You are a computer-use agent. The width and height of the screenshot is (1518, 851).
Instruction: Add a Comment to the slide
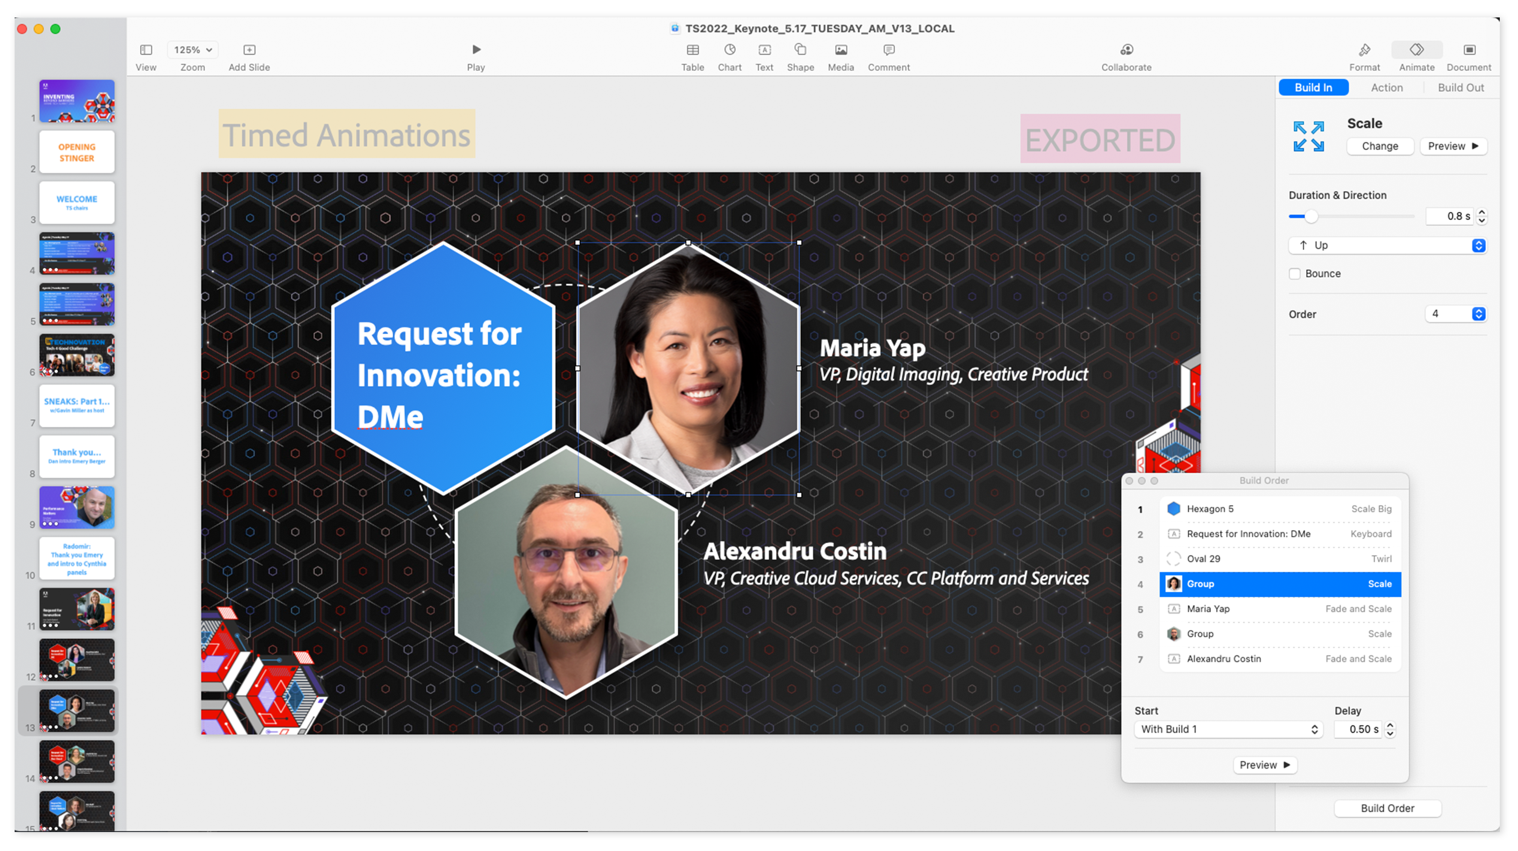889,50
